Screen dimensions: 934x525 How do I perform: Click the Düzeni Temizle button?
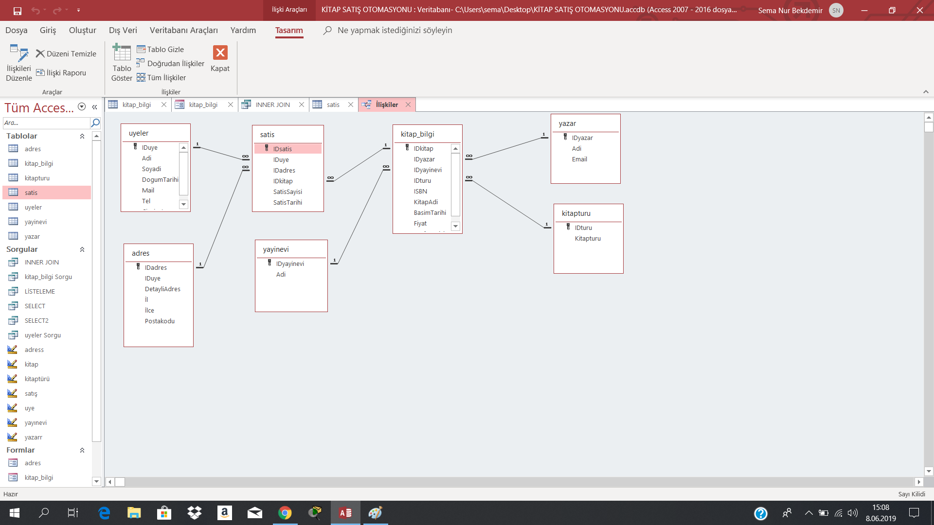(66, 54)
